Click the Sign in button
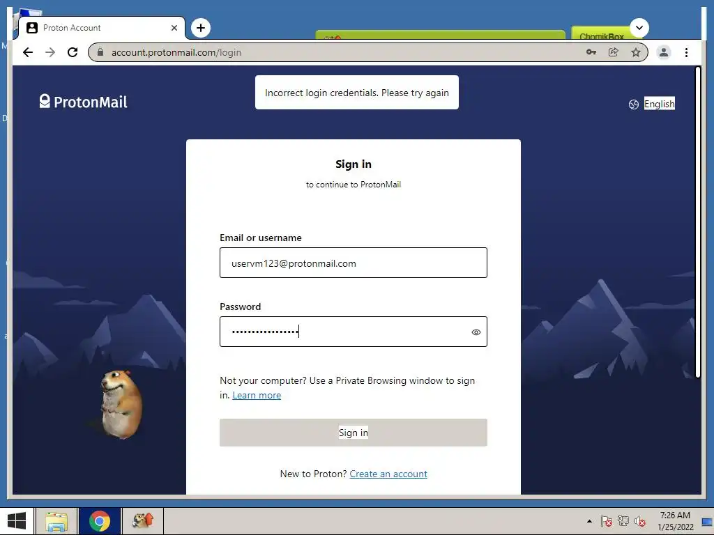Screen dimensions: 714x535 (354, 433)
